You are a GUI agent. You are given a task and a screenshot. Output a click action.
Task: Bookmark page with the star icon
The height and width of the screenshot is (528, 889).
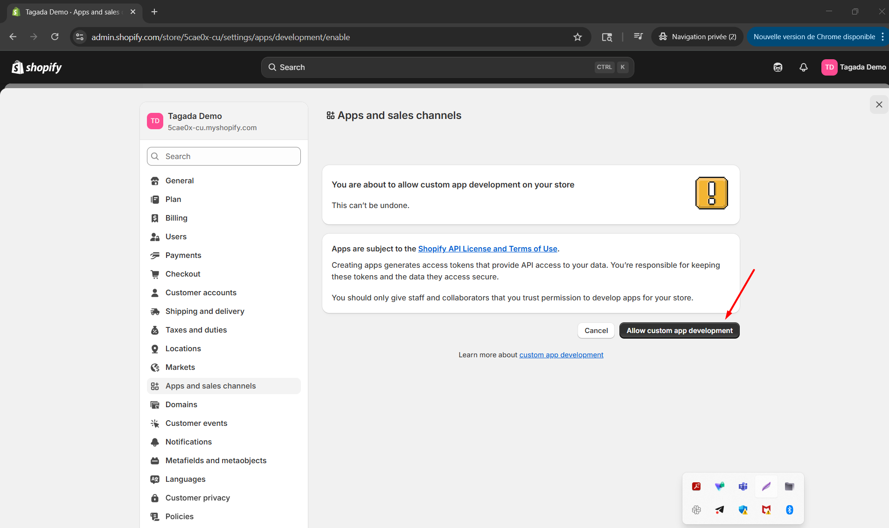pos(577,37)
